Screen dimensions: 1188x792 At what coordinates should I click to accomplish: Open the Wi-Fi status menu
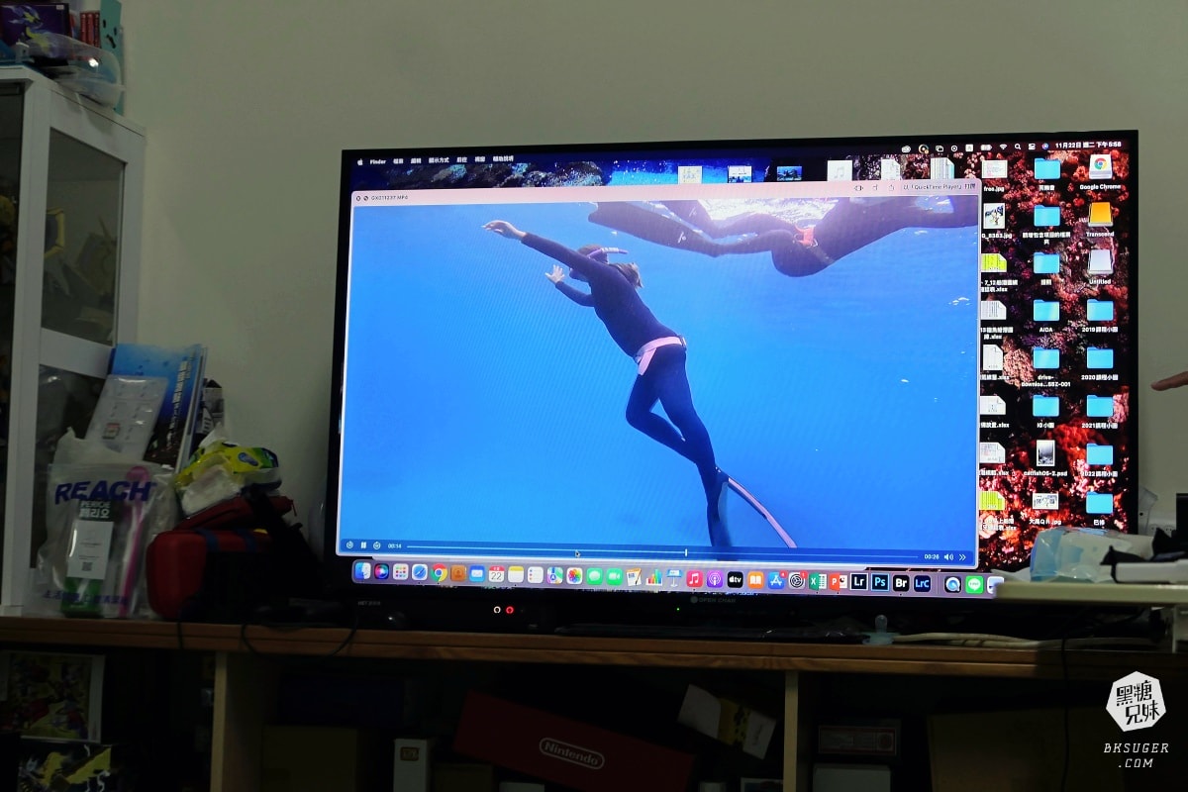coord(1002,147)
